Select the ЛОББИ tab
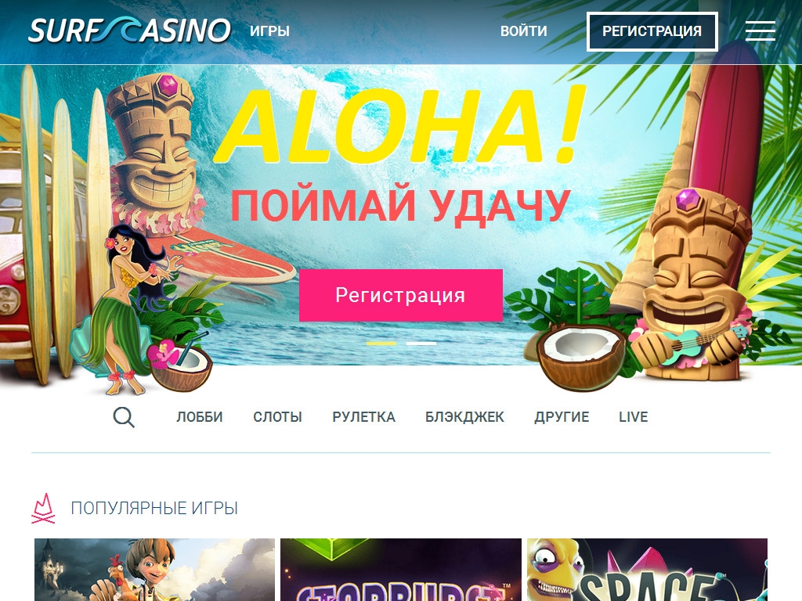The image size is (802, 601). (200, 417)
